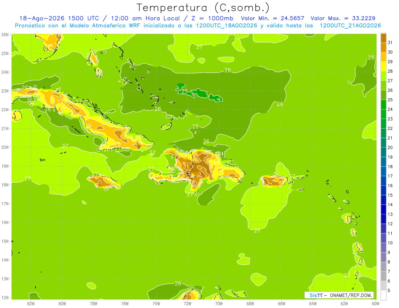Click the teal swatch between 19 and 20

[x=383, y=152]
